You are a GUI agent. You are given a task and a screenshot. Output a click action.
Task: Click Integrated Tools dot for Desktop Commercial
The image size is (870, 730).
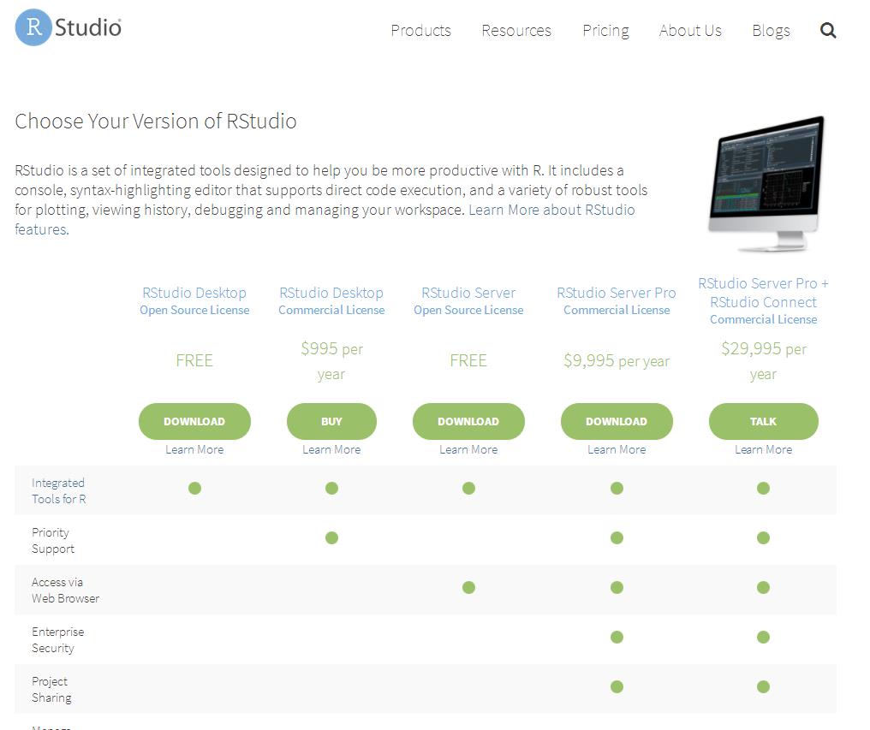[331, 488]
